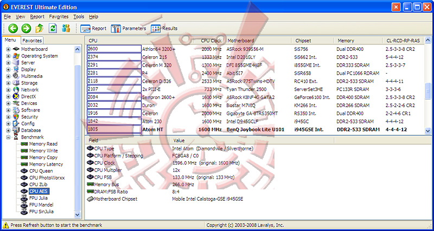
Task: Switch to the Favorites tab
Action: [32, 41]
